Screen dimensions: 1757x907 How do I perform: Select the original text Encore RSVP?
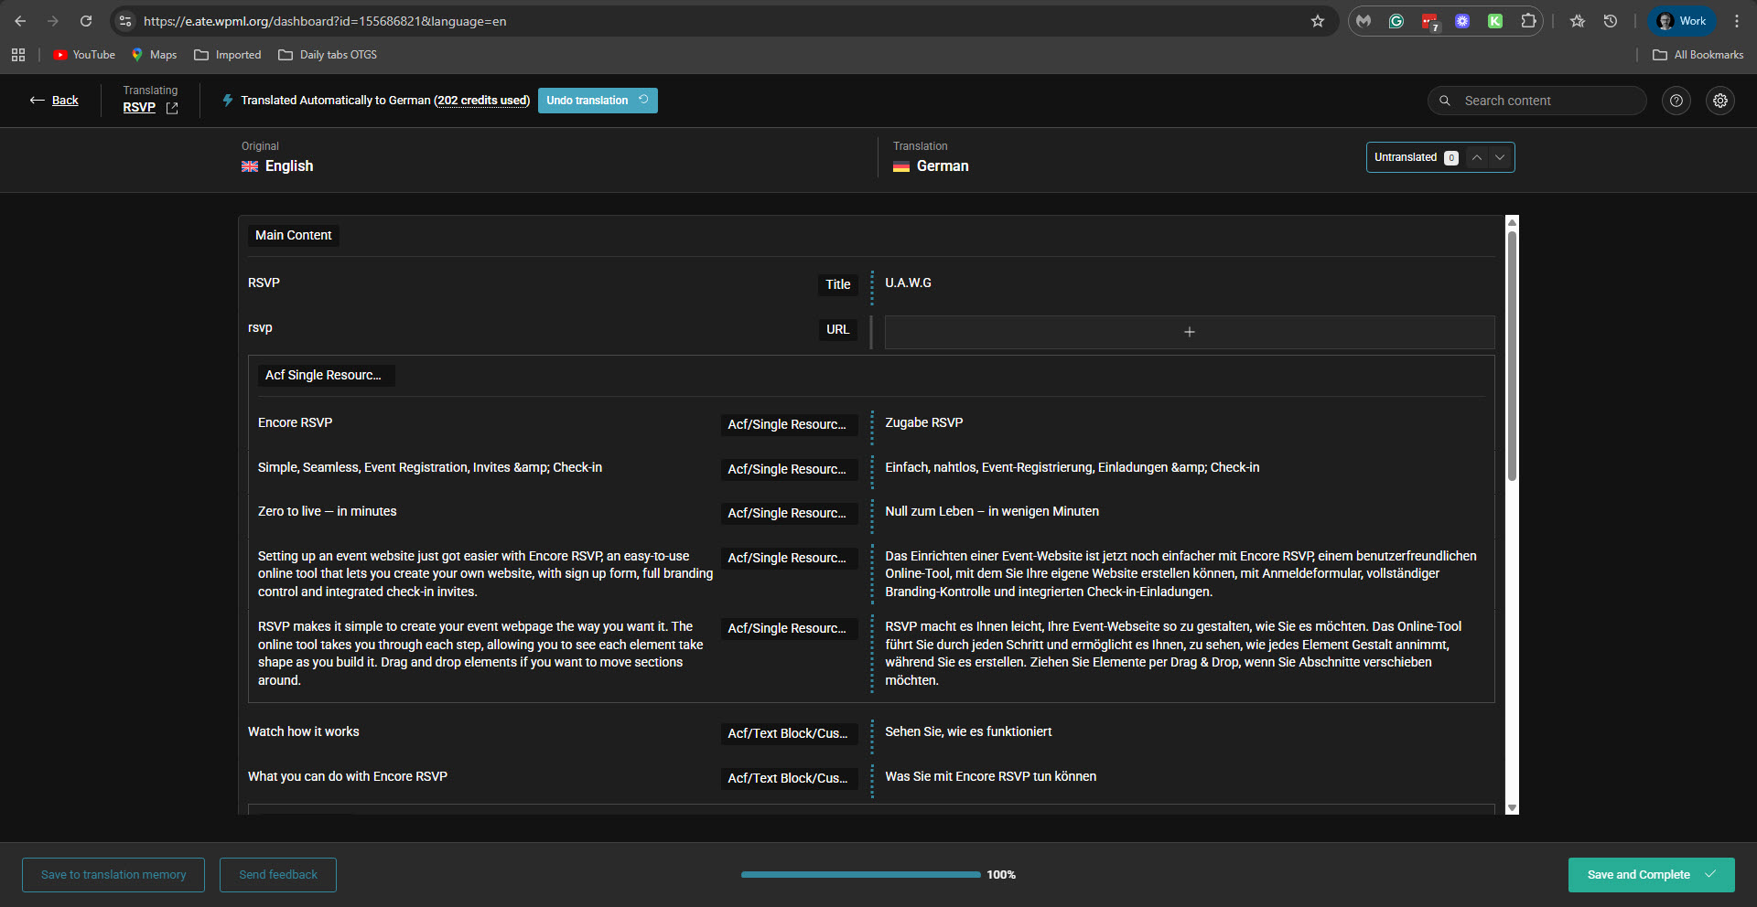[x=295, y=422]
